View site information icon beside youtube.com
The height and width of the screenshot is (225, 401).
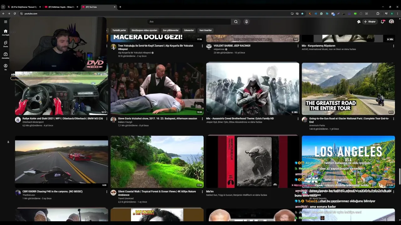pos(21,13)
